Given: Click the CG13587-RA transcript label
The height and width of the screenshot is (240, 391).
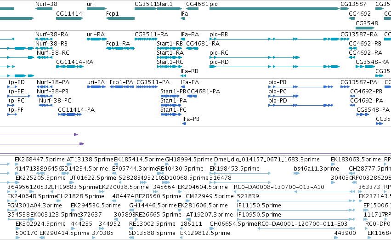Looking at the screenshot, I should pos(359,34).
